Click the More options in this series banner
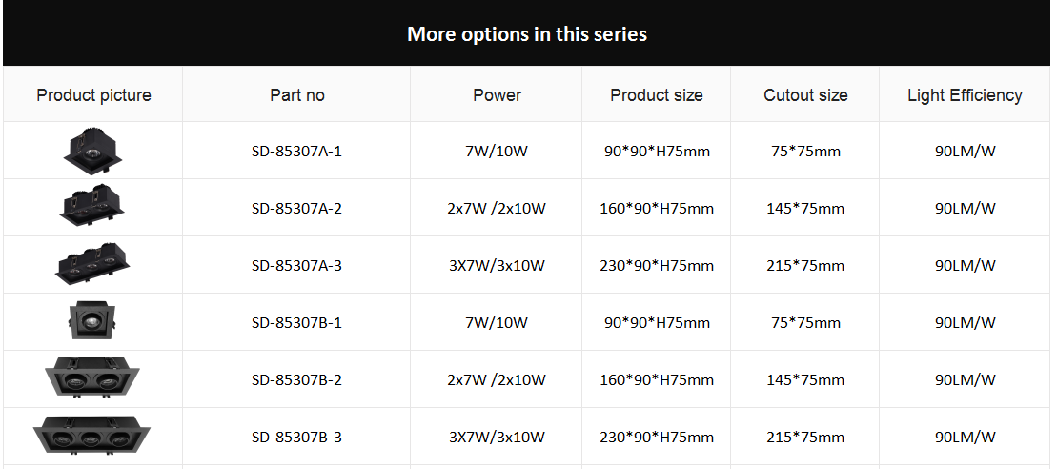1057x469 pixels. [526, 33]
